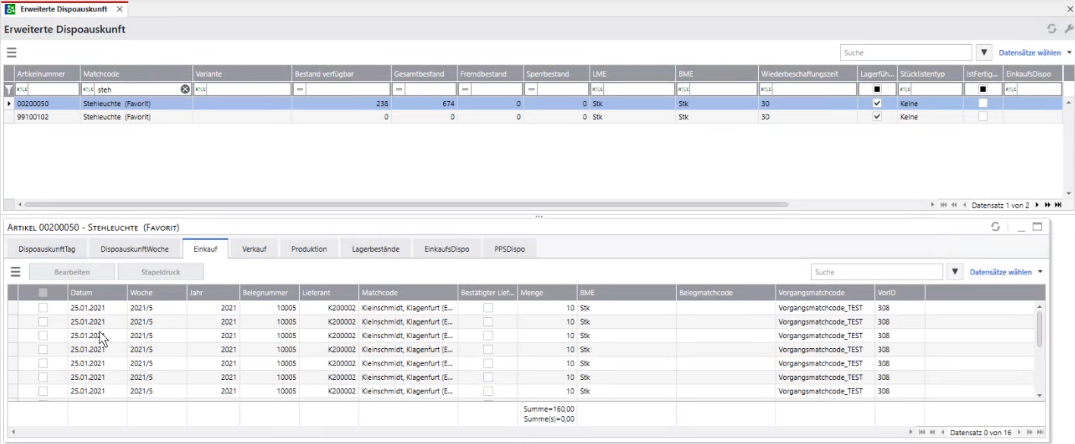Image resolution: width=1075 pixels, height=444 pixels.
Task: Switch to the Lagerbestände tab
Action: [375, 249]
